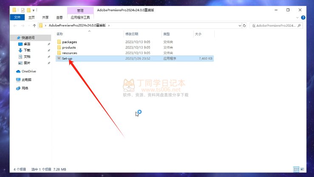Minimize the Explorer window
The image size is (314, 177).
pos(276,10)
